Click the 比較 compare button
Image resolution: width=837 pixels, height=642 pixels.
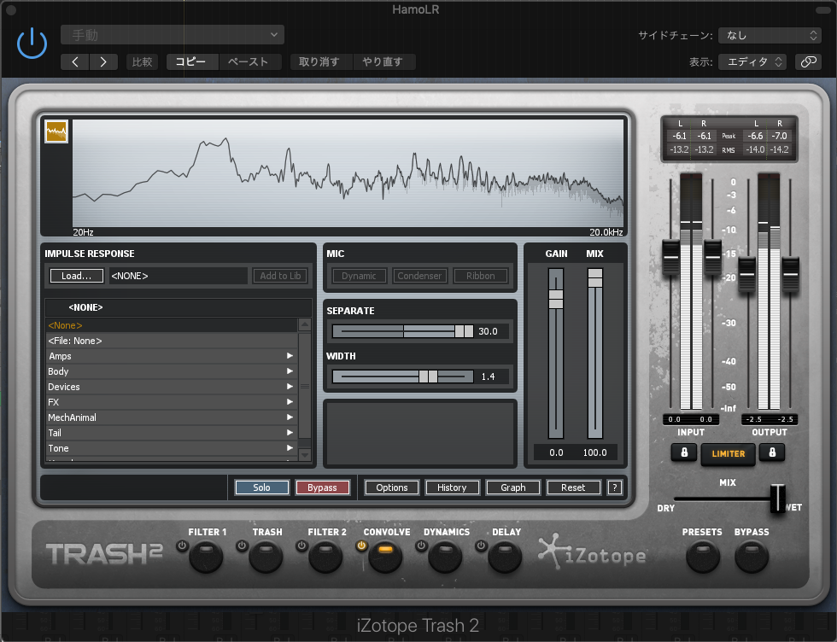coord(142,62)
